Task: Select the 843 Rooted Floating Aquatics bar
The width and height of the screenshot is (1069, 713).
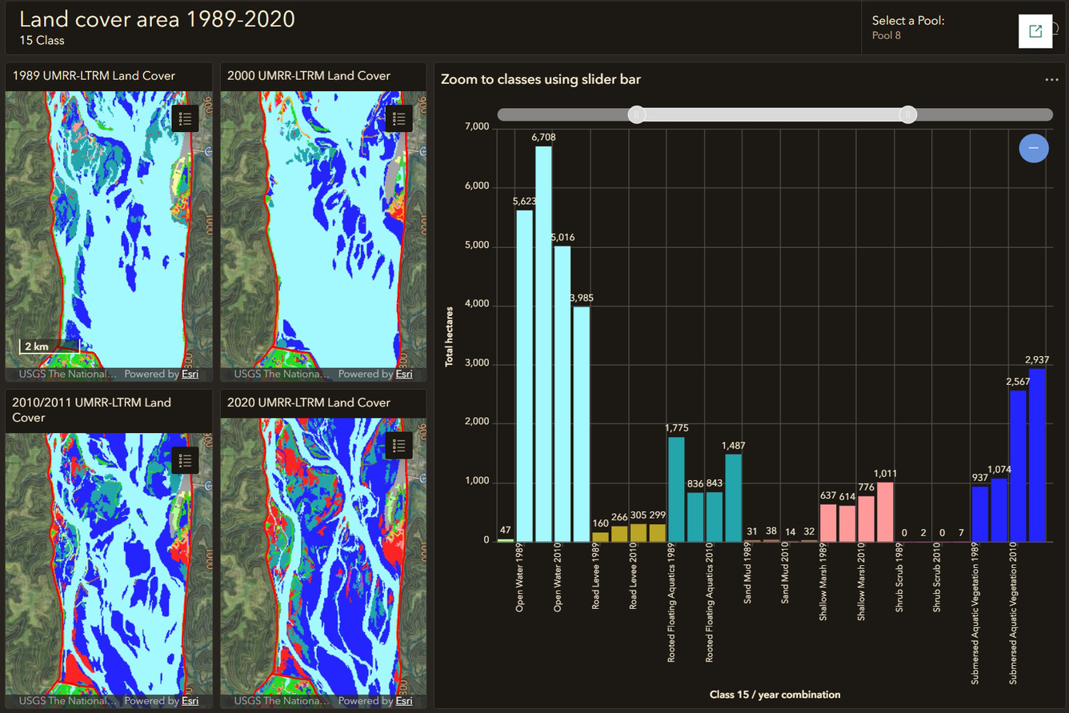Action: (715, 517)
